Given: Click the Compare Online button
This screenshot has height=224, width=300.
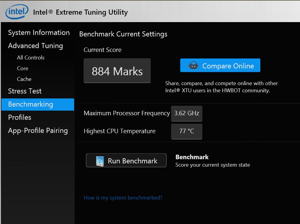Looking at the screenshot, I should (x=220, y=65).
